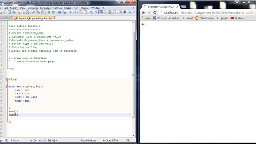This screenshot has width=256, height=144.
Task: Close the 2.Argument_list_paramiter_value.php tab
Action: 54,18
